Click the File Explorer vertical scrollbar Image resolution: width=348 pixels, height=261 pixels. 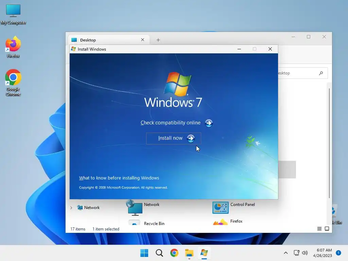329,143
